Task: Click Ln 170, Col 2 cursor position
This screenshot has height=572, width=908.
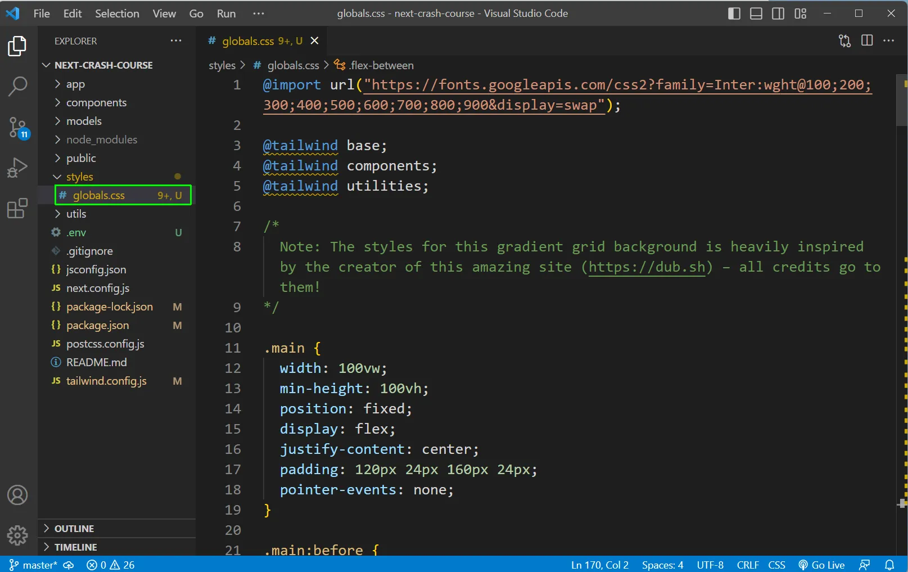Action: pos(600,565)
